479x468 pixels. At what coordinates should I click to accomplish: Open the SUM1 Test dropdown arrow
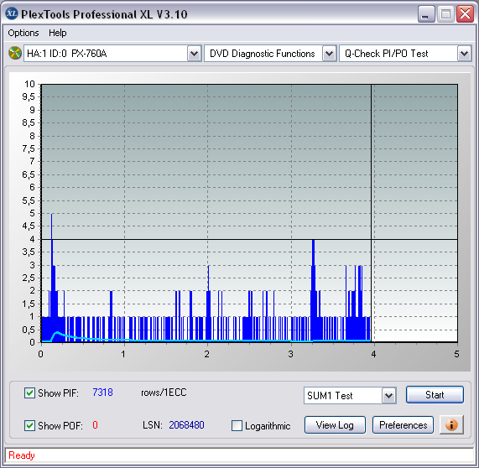pos(389,396)
